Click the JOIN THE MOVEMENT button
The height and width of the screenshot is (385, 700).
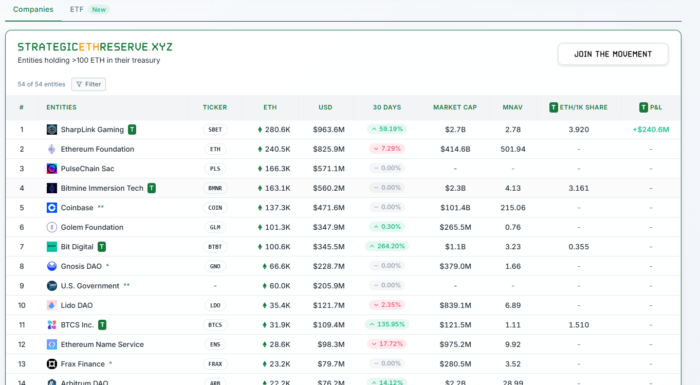(x=613, y=54)
